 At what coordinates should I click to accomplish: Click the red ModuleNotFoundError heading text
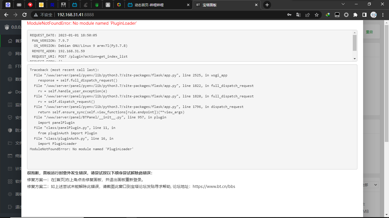[x=82, y=23]
